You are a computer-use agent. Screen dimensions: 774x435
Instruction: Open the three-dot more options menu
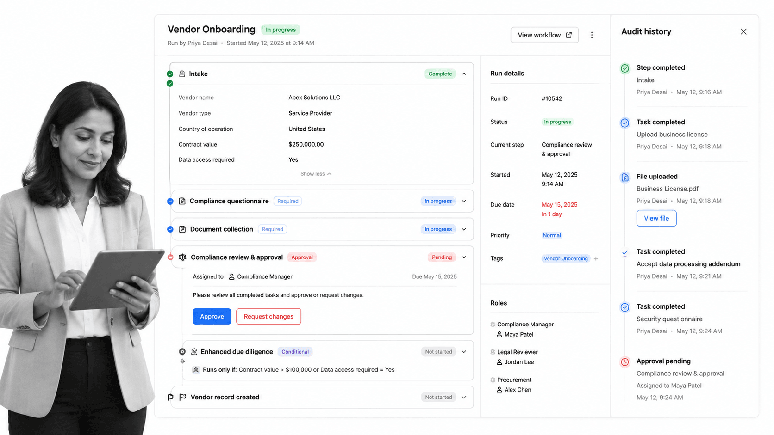click(592, 35)
